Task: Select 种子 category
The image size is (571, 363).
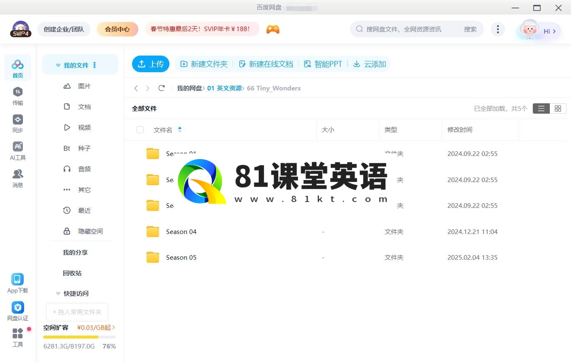Action: (77, 148)
